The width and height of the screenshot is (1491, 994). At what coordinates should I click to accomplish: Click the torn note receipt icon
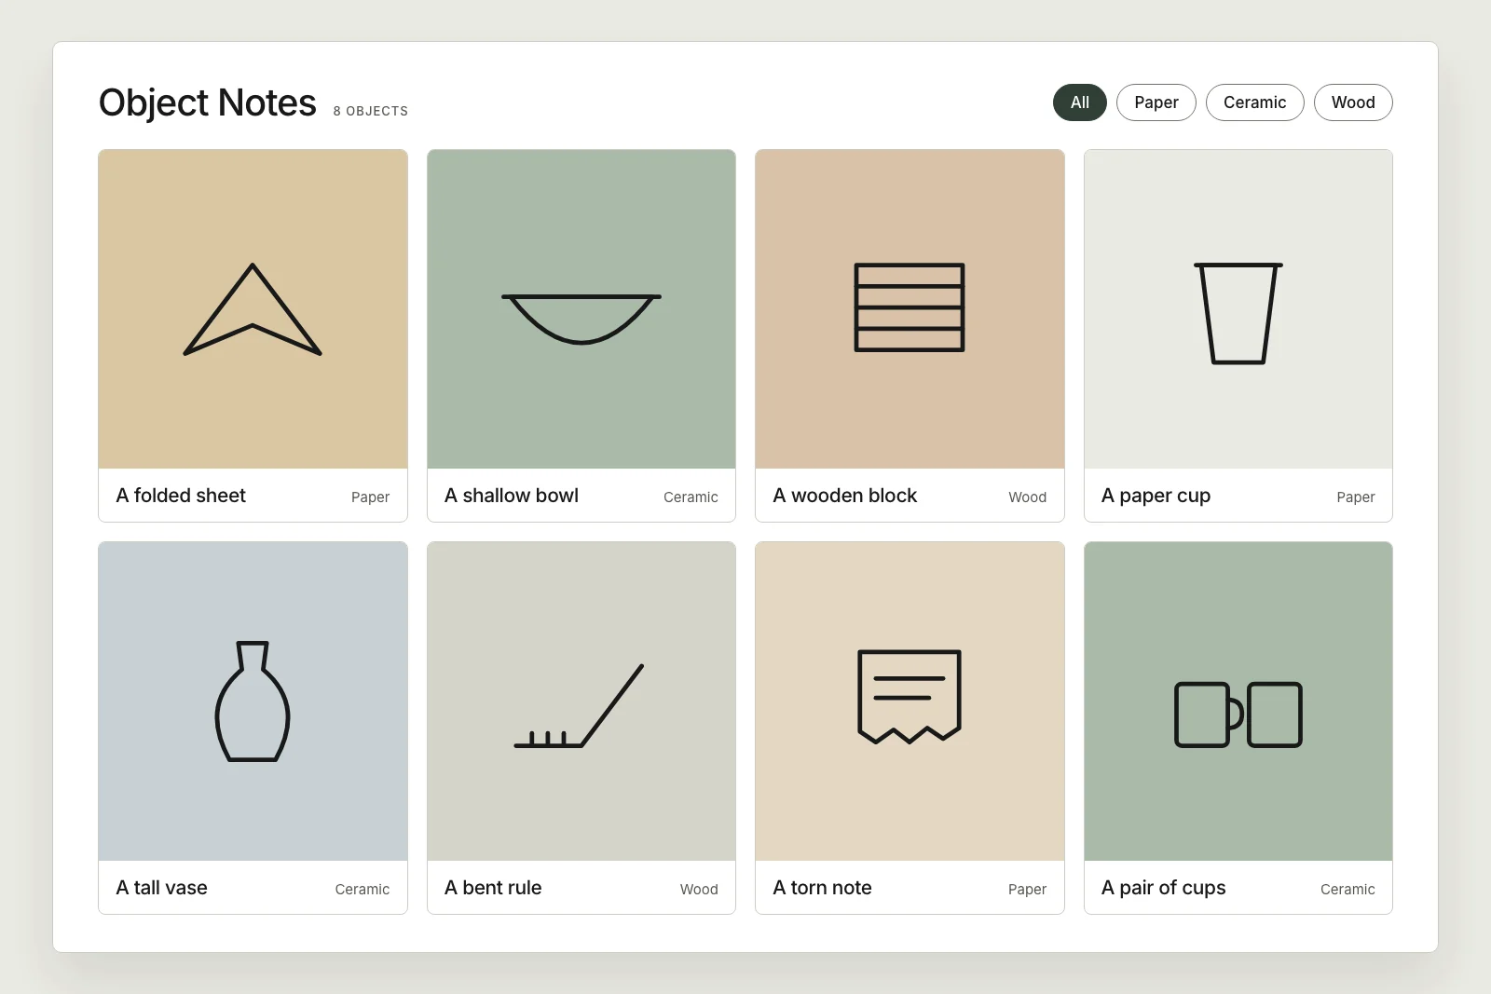pos(910,696)
